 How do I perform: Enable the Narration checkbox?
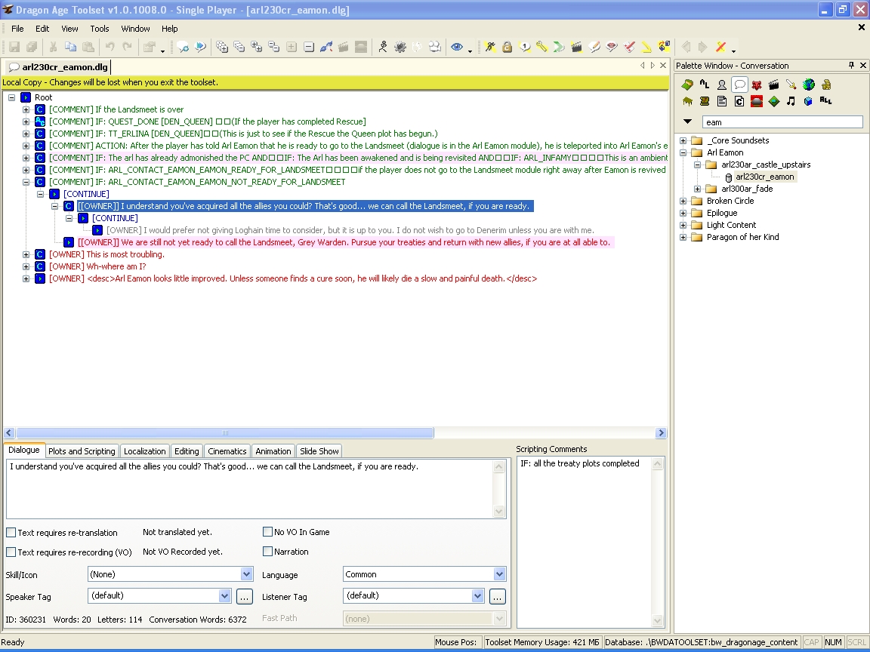[267, 551]
